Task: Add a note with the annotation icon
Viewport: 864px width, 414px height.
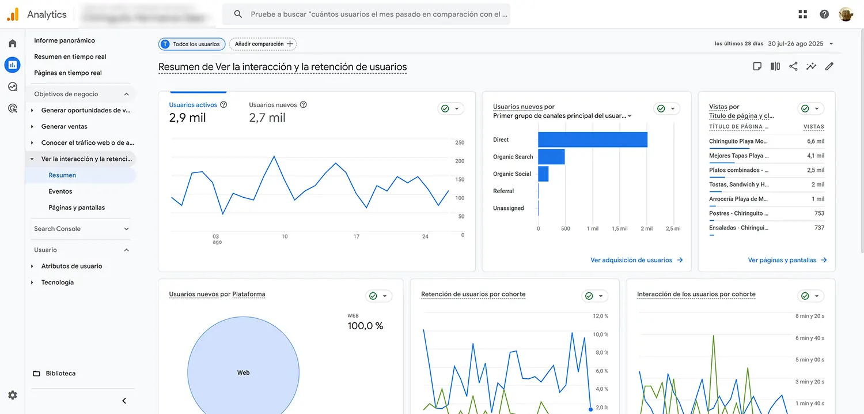Action: (x=757, y=66)
